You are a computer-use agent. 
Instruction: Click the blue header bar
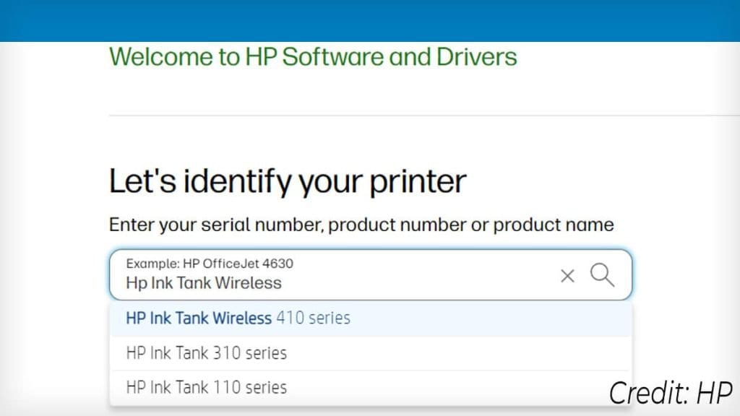(x=370, y=20)
